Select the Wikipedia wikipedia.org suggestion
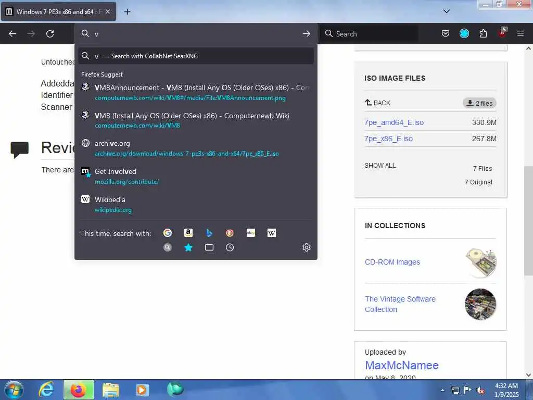The width and height of the screenshot is (533, 400). 196,204
